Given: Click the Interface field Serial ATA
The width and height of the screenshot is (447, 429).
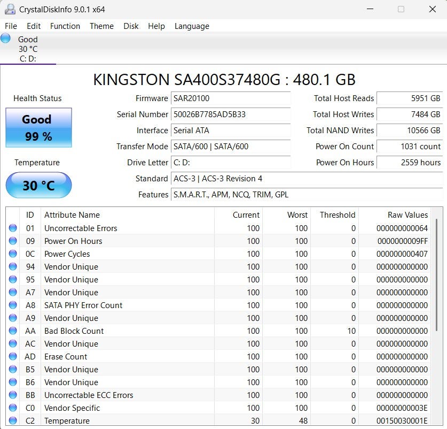Looking at the screenshot, I should pos(231,130).
